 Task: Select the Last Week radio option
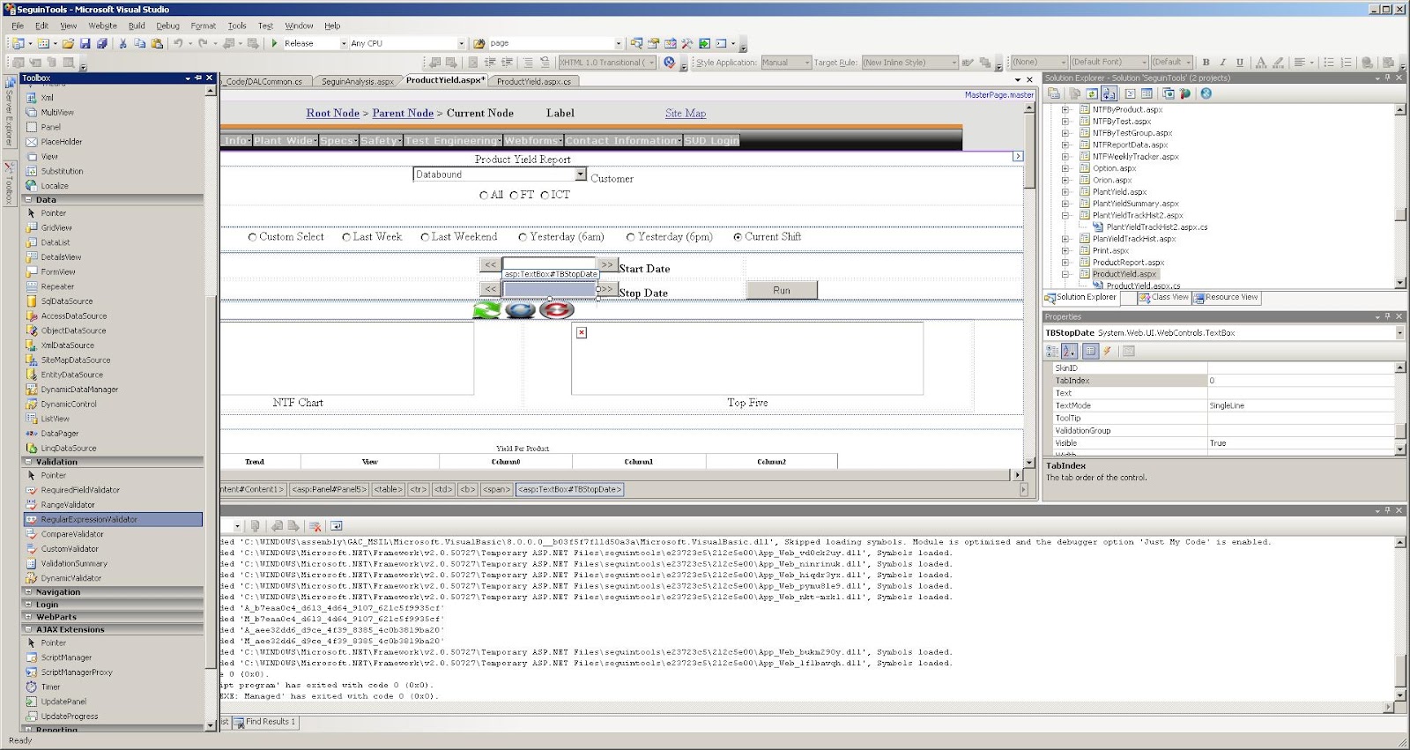click(x=346, y=237)
